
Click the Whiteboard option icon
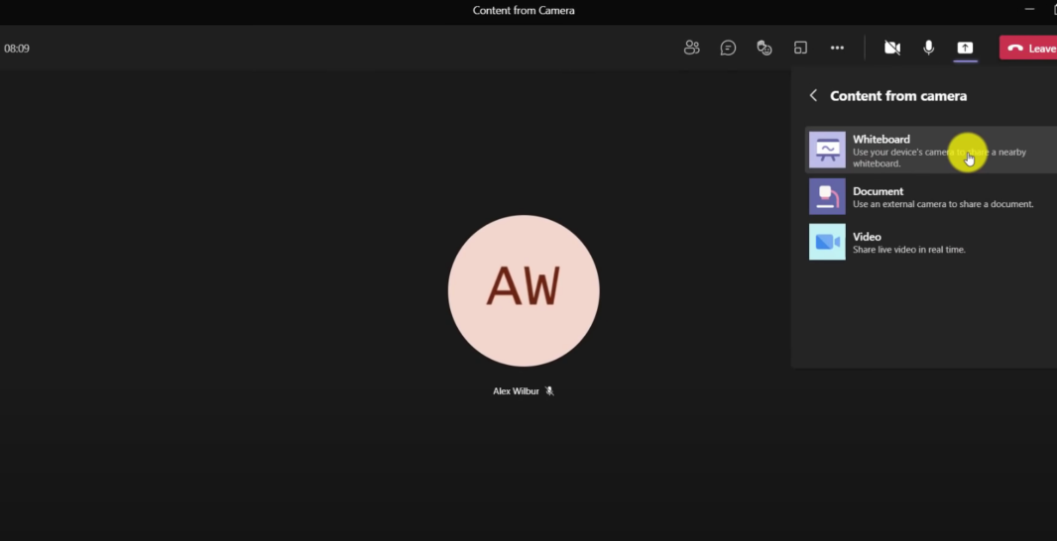point(827,150)
